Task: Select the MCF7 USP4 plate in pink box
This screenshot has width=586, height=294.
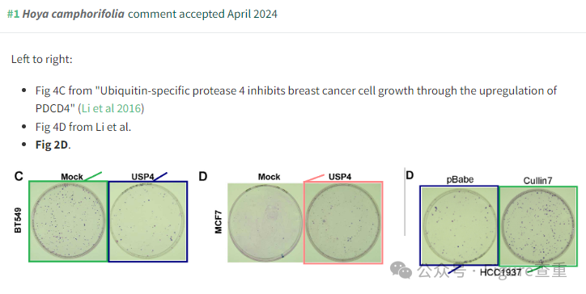Action: click(x=343, y=223)
